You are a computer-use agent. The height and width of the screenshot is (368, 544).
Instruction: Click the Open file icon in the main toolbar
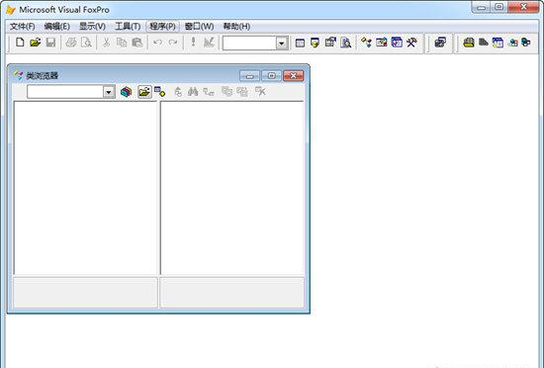pyautogui.click(x=35, y=43)
